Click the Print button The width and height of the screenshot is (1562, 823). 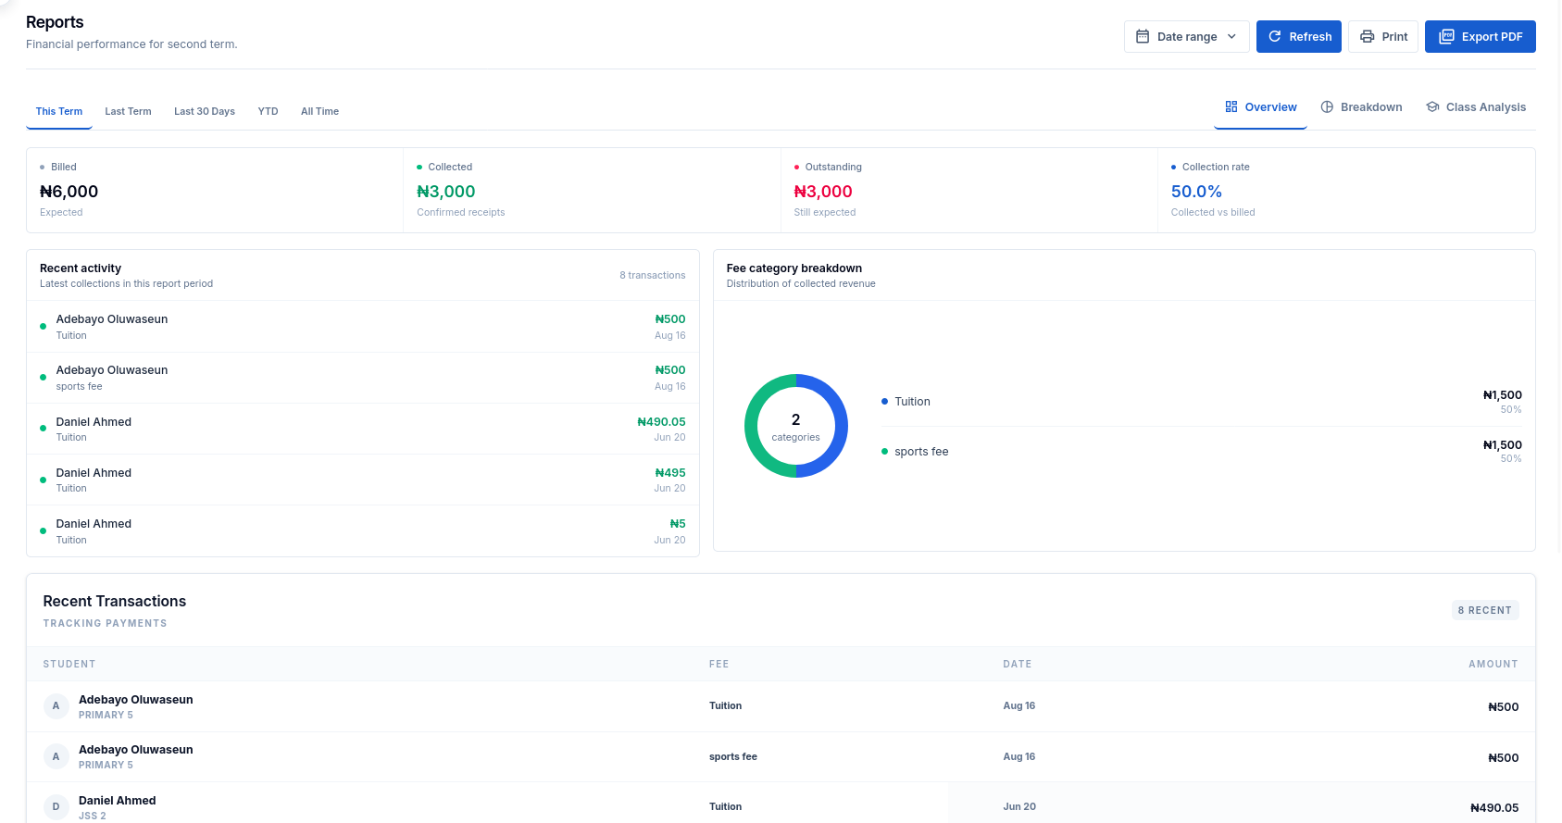point(1383,37)
